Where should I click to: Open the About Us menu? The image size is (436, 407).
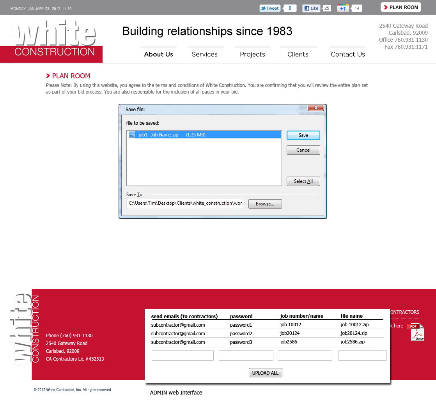click(158, 54)
